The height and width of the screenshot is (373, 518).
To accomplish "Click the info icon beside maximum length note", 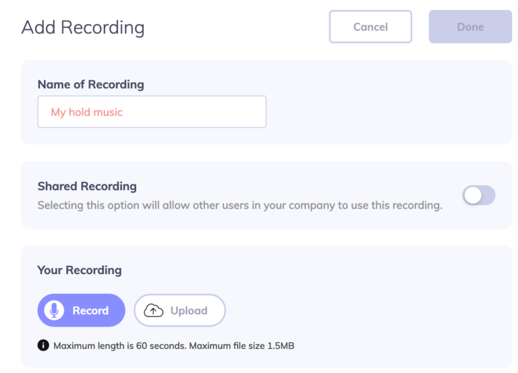I will tap(43, 345).
